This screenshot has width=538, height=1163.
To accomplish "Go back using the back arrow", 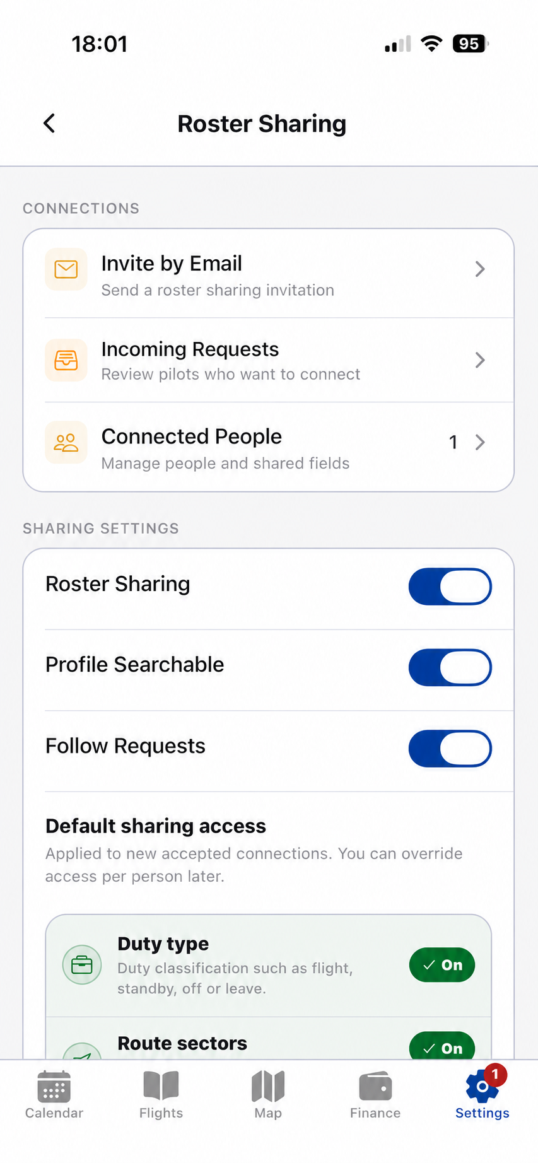I will point(49,123).
